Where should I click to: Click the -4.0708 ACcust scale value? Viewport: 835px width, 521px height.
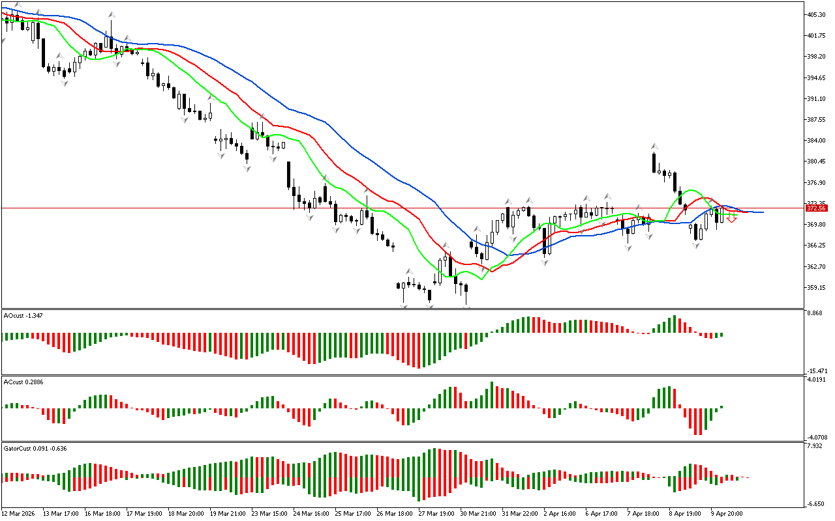pos(816,437)
